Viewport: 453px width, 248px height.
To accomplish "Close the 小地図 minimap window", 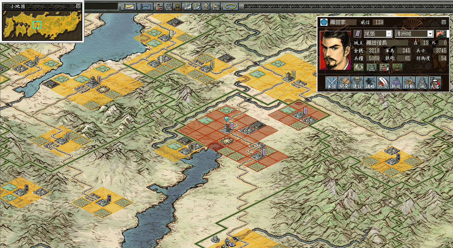I will [78, 6].
